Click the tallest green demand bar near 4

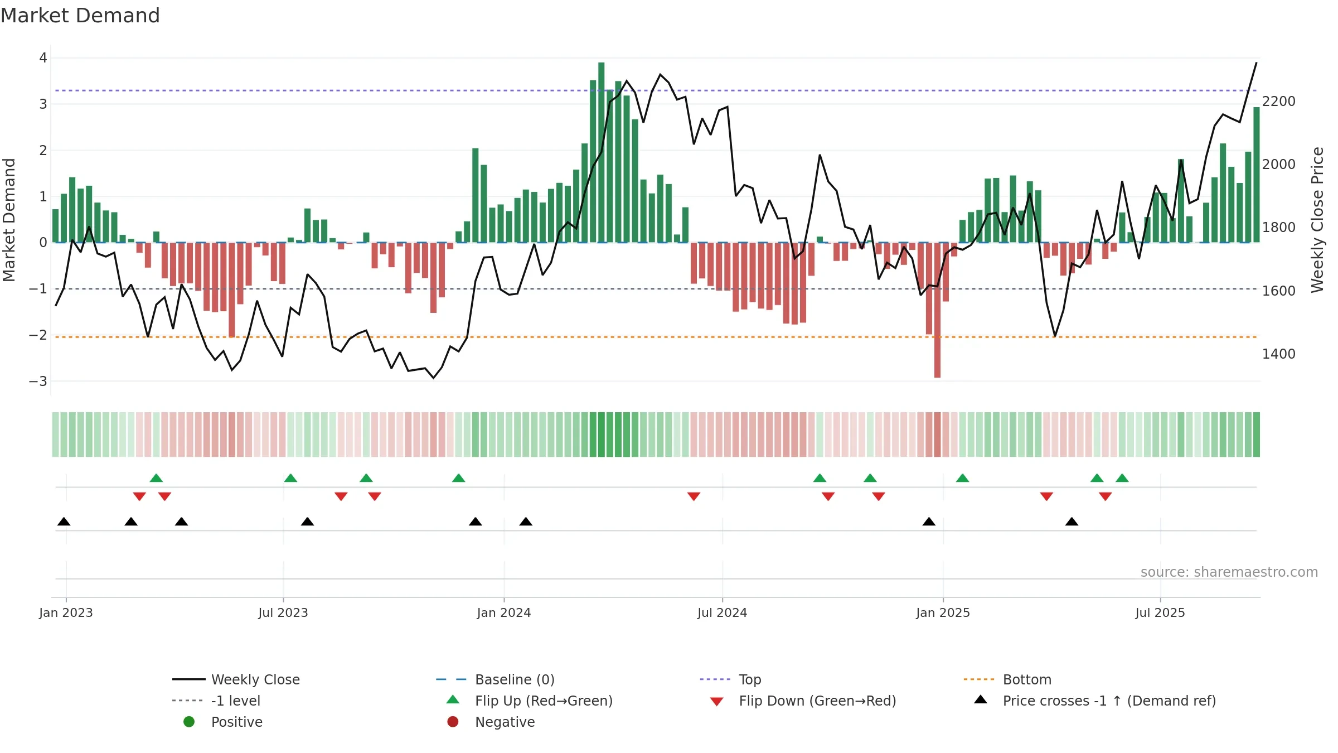tap(601, 152)
